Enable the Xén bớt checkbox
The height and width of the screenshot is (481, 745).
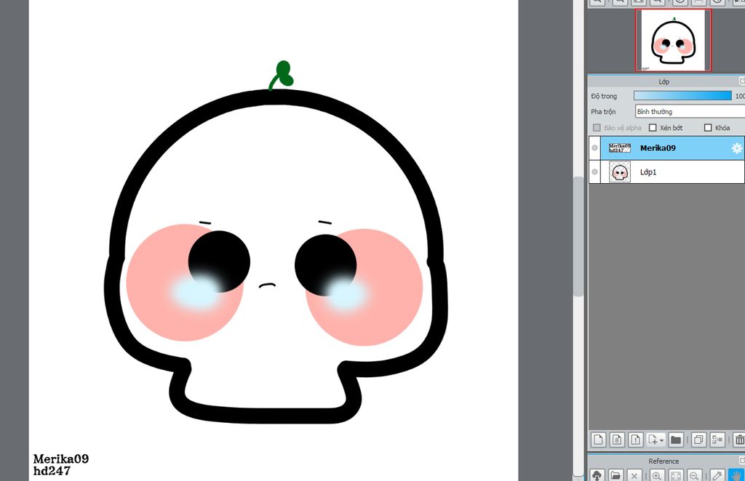(653, 128)
